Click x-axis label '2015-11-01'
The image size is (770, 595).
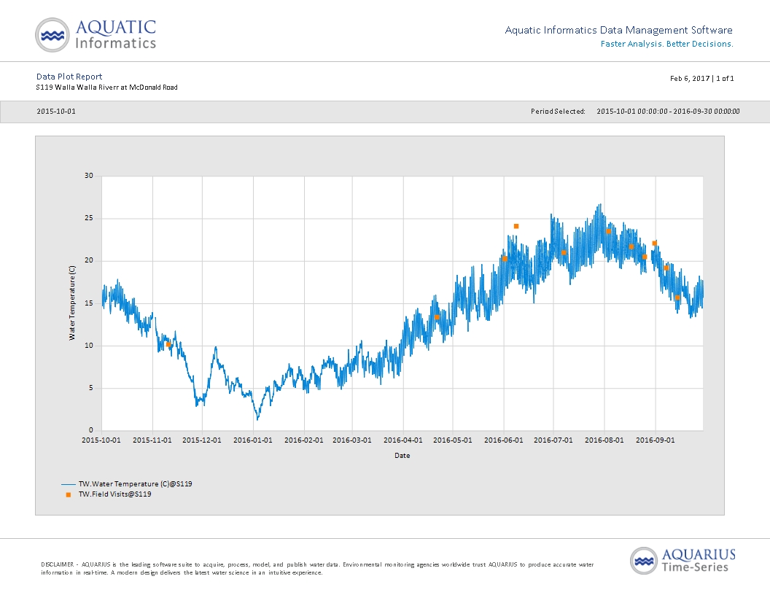tap(152, 440)
